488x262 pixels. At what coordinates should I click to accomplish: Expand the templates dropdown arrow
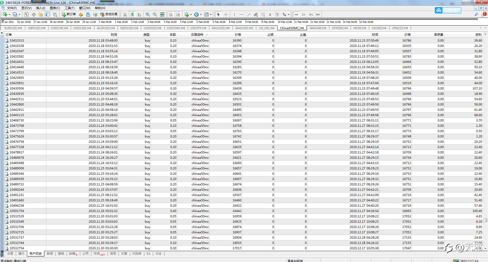point(211,15)
